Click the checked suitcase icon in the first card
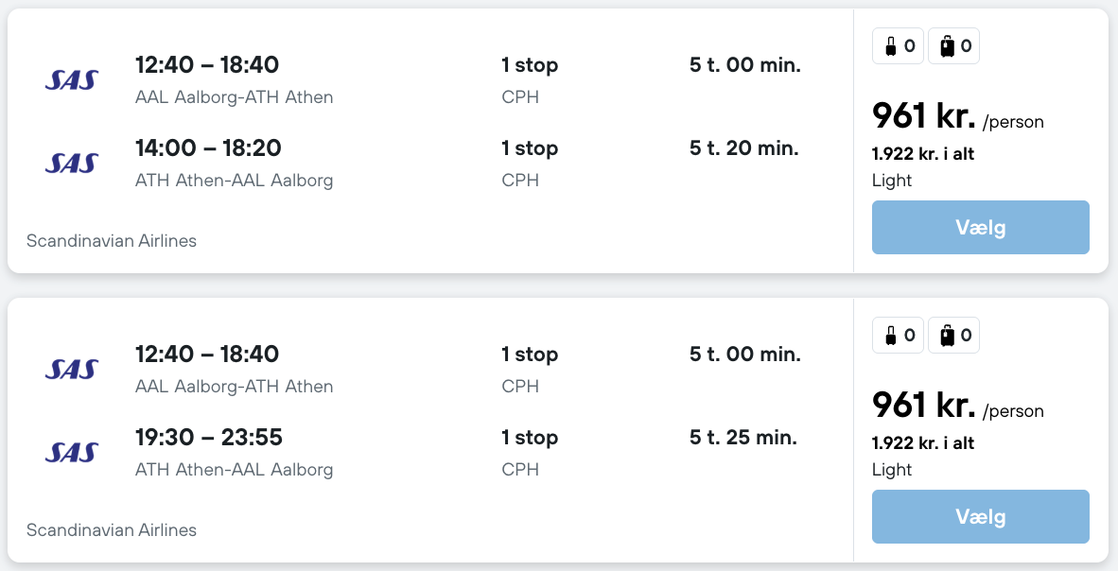 point(946,46)
